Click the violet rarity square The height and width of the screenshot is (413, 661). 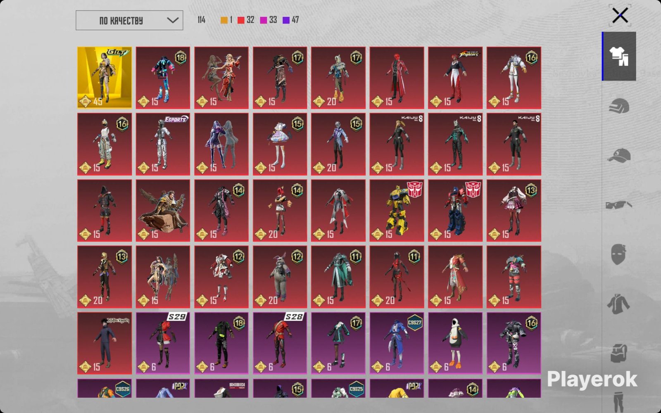286,20
